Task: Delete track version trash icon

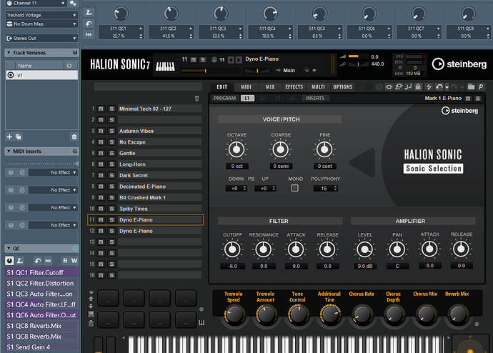Action: [74, 136]
